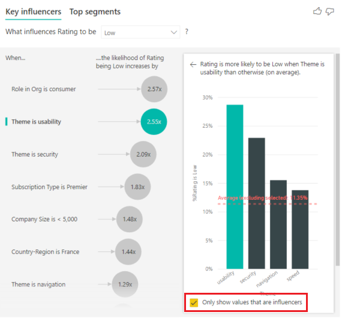Click 'Theme is security' row label

[35, 154]
